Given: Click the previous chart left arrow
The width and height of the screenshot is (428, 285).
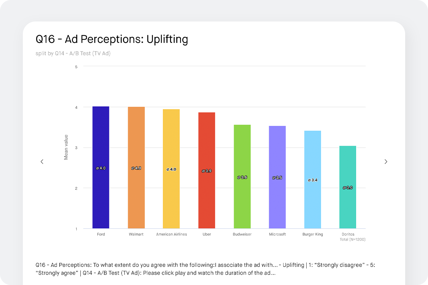Looking at the screenshot, I should [42, 162].
